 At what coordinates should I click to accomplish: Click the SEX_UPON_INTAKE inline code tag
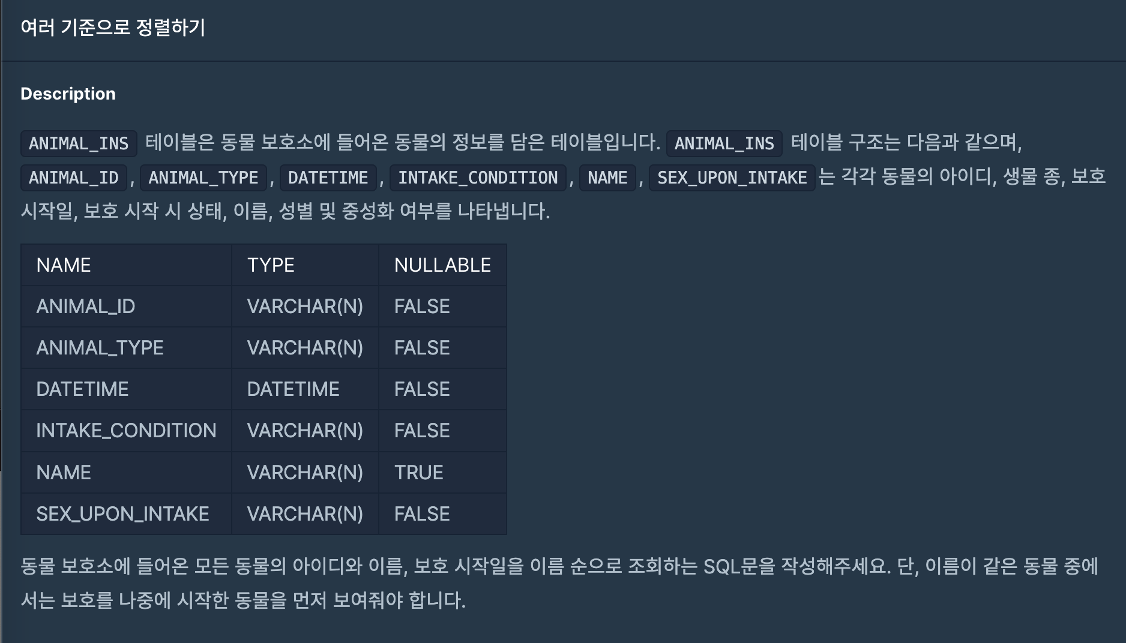732,178
